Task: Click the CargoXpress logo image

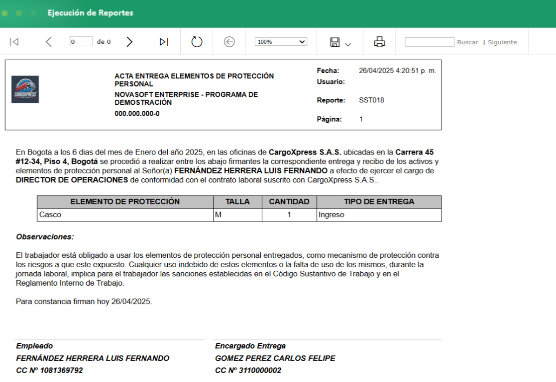Action: click(25, 89)
